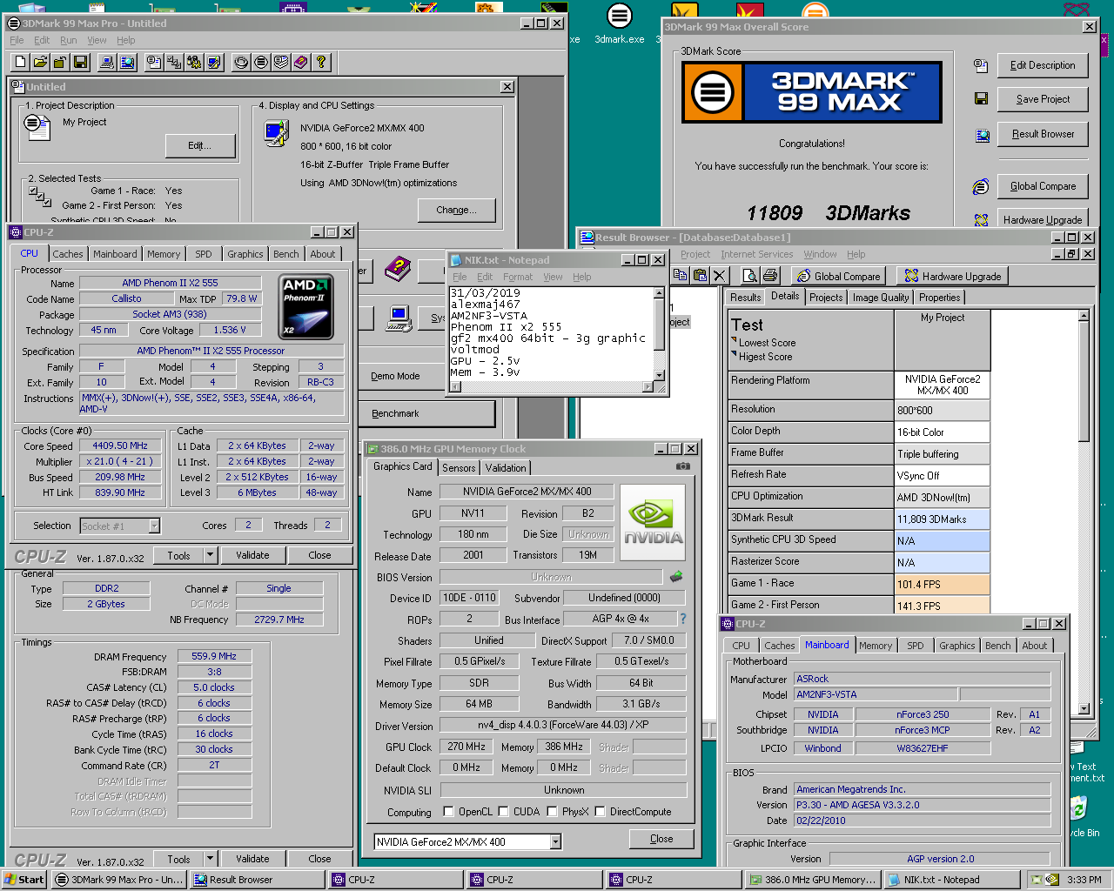Click the Close button in GPU-Z window
Viewport: 1114px width, 891px height.
tap(661, 839)
